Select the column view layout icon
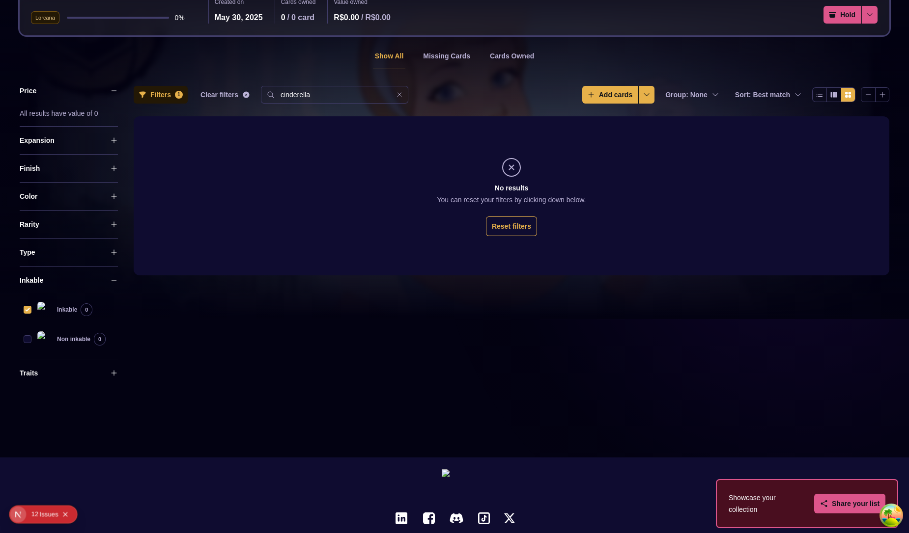This screenshot has width=909, height=533. coord(834,95)
